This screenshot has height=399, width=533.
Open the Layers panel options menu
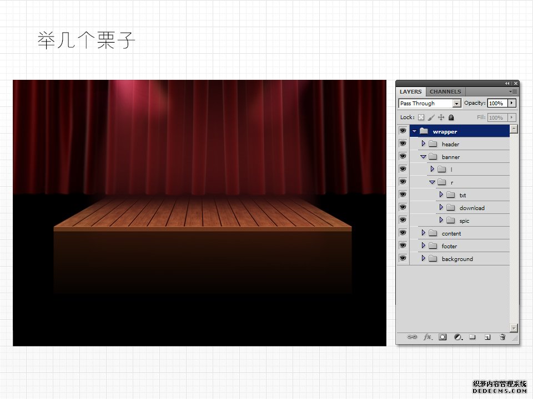[513, 91]
